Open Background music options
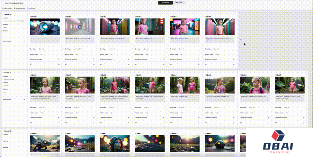Viewport: 313px width, 157px height. point(20,8)
